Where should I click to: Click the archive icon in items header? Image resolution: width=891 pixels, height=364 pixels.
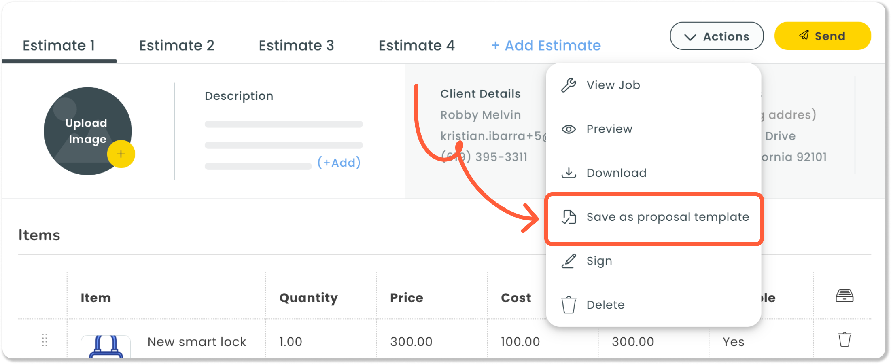click(x=844, y=296)
